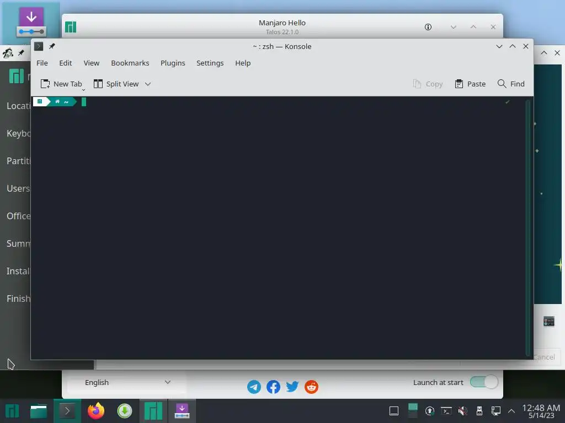The height and width of the screenshot is (423, 565).
Task: Open the Plugins menu
Action: tap(173, 63)
